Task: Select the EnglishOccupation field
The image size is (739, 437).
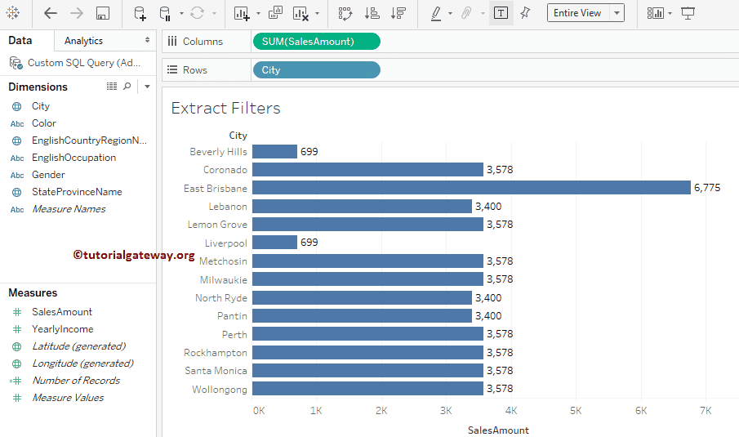Action: tap(73, 158)
